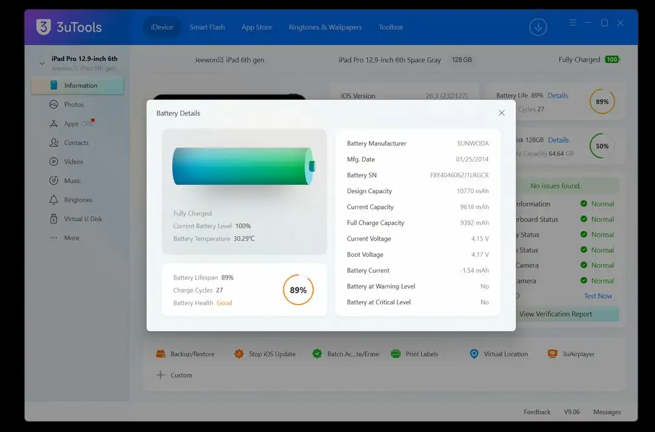Open Contacts in the sidebar

click(76, 143)
